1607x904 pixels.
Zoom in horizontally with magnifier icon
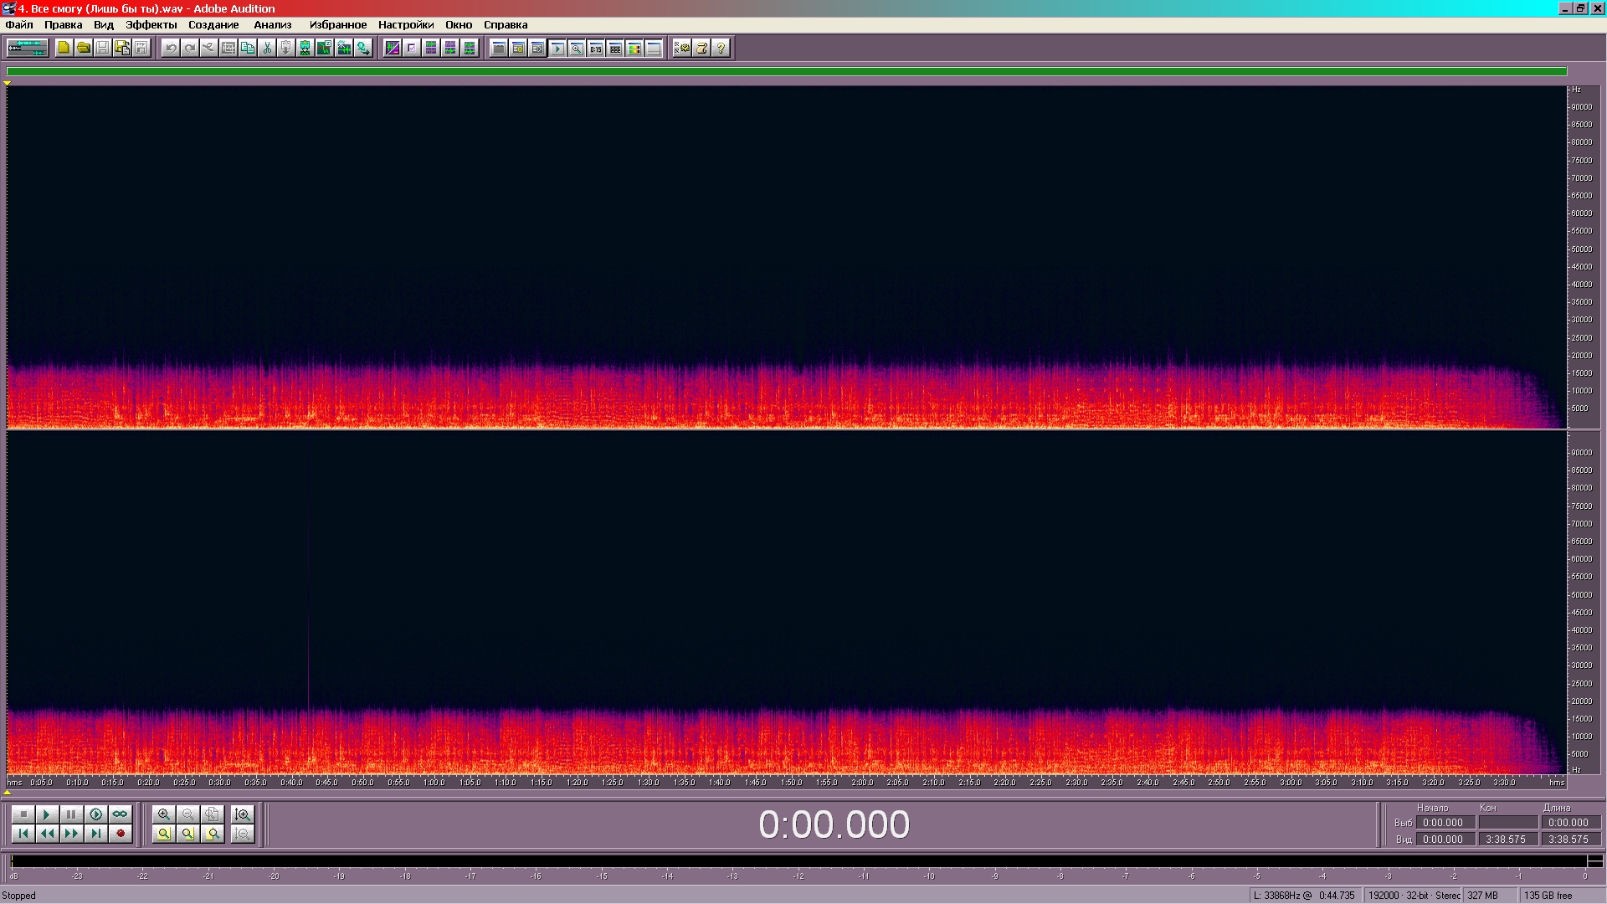[x=164, y=814]
